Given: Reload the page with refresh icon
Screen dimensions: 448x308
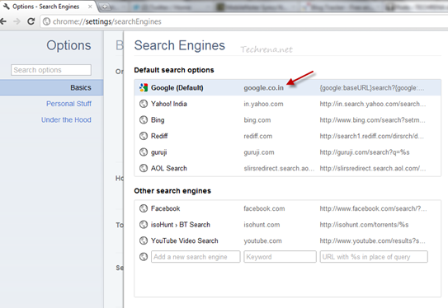Looking at the screenshot, I should click(31, 21).
